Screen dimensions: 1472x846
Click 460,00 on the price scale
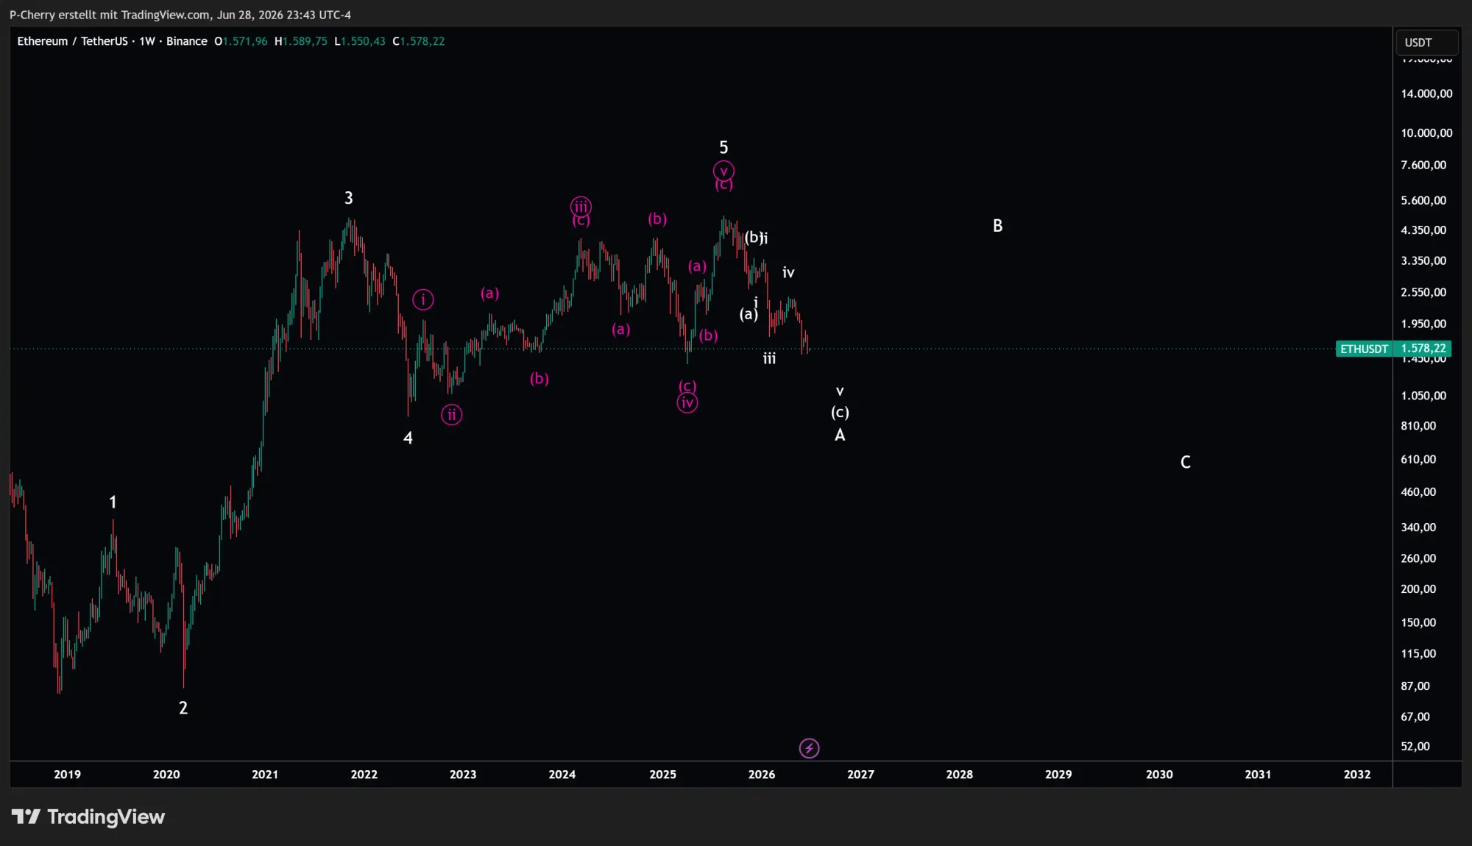click(x=1418, y=492)
